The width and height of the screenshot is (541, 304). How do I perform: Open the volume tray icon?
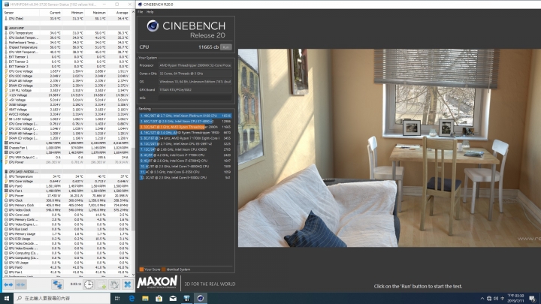pyautogui.click(x=496, y=299)
